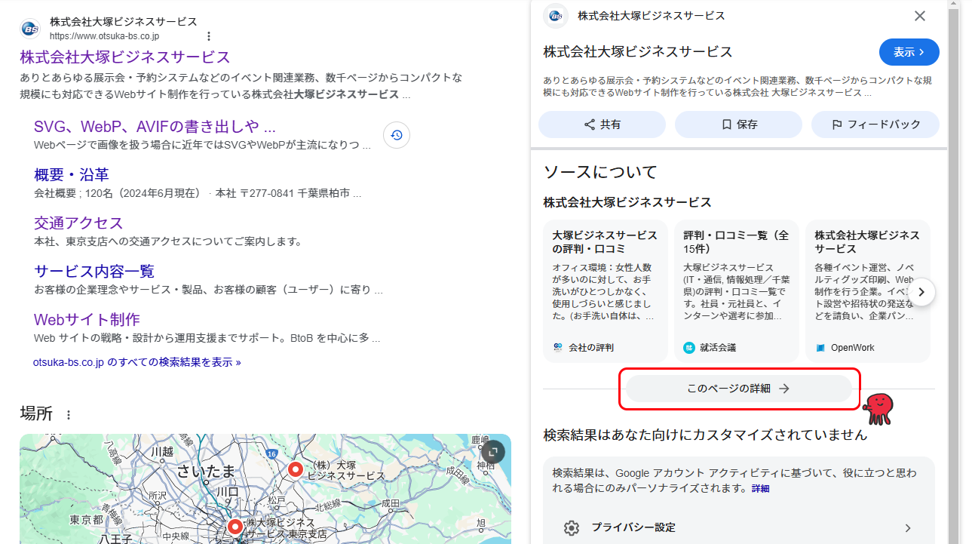The width and height of the screenshot is (972, 544).
Task: Click the BS logo in the side panel header
Action: 556,16
